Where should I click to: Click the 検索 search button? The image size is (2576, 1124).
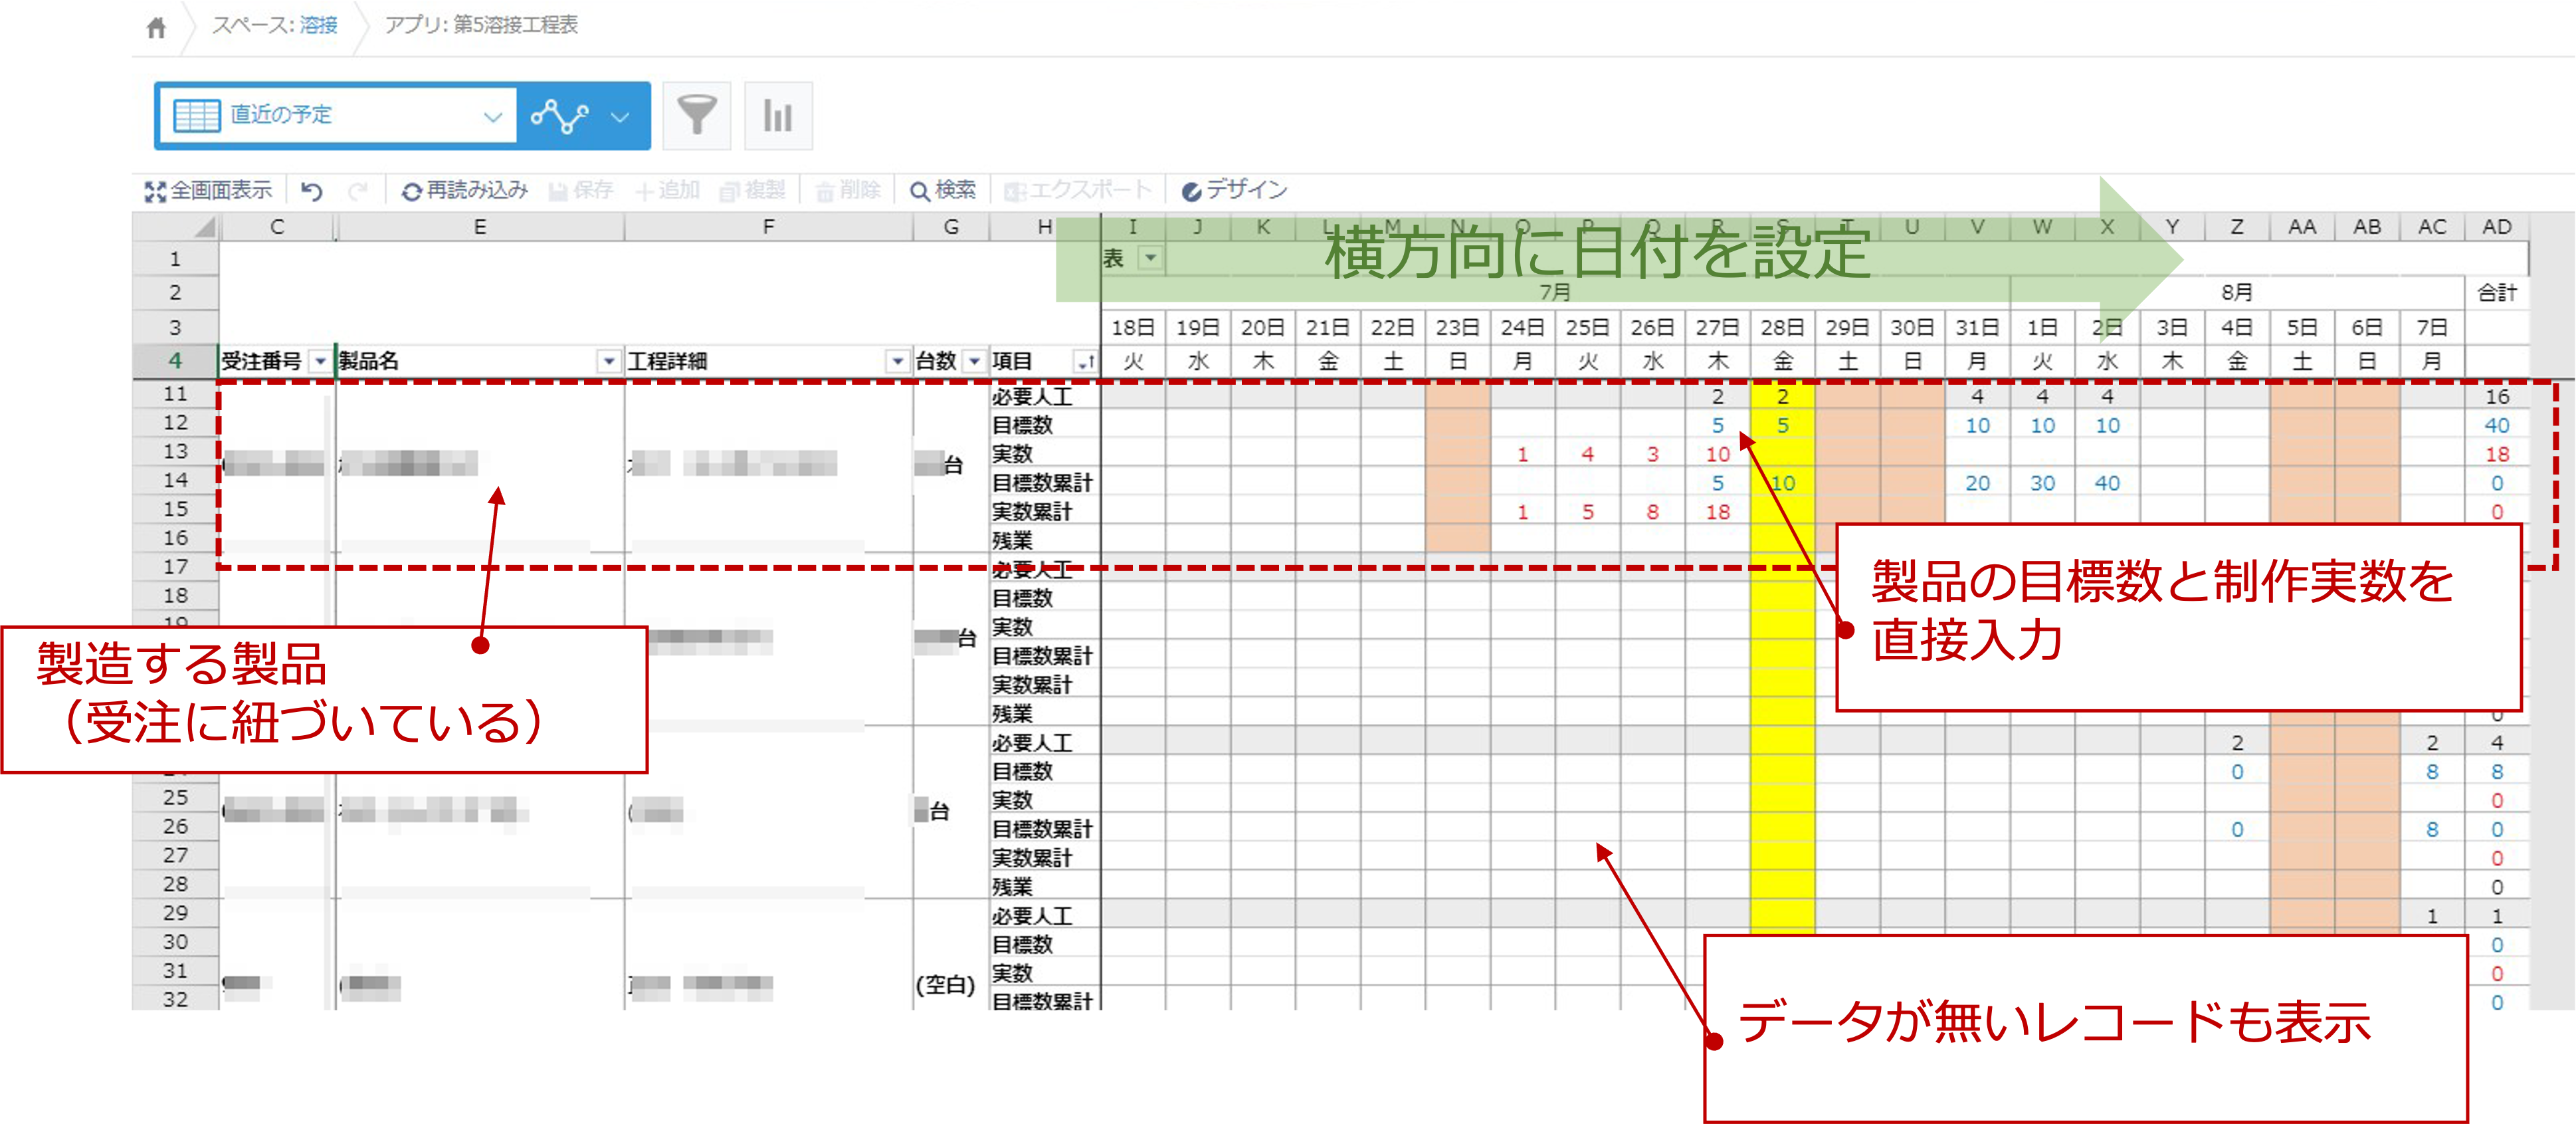pyautogui.click(x=942, y=190)
